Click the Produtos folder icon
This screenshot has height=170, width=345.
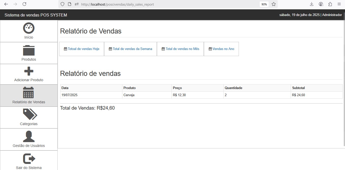coord(29,50)
